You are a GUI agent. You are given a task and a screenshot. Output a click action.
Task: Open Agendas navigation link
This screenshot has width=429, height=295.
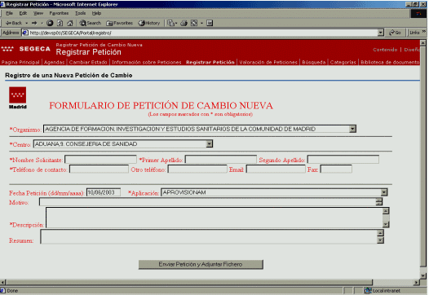tap(54, 62)
